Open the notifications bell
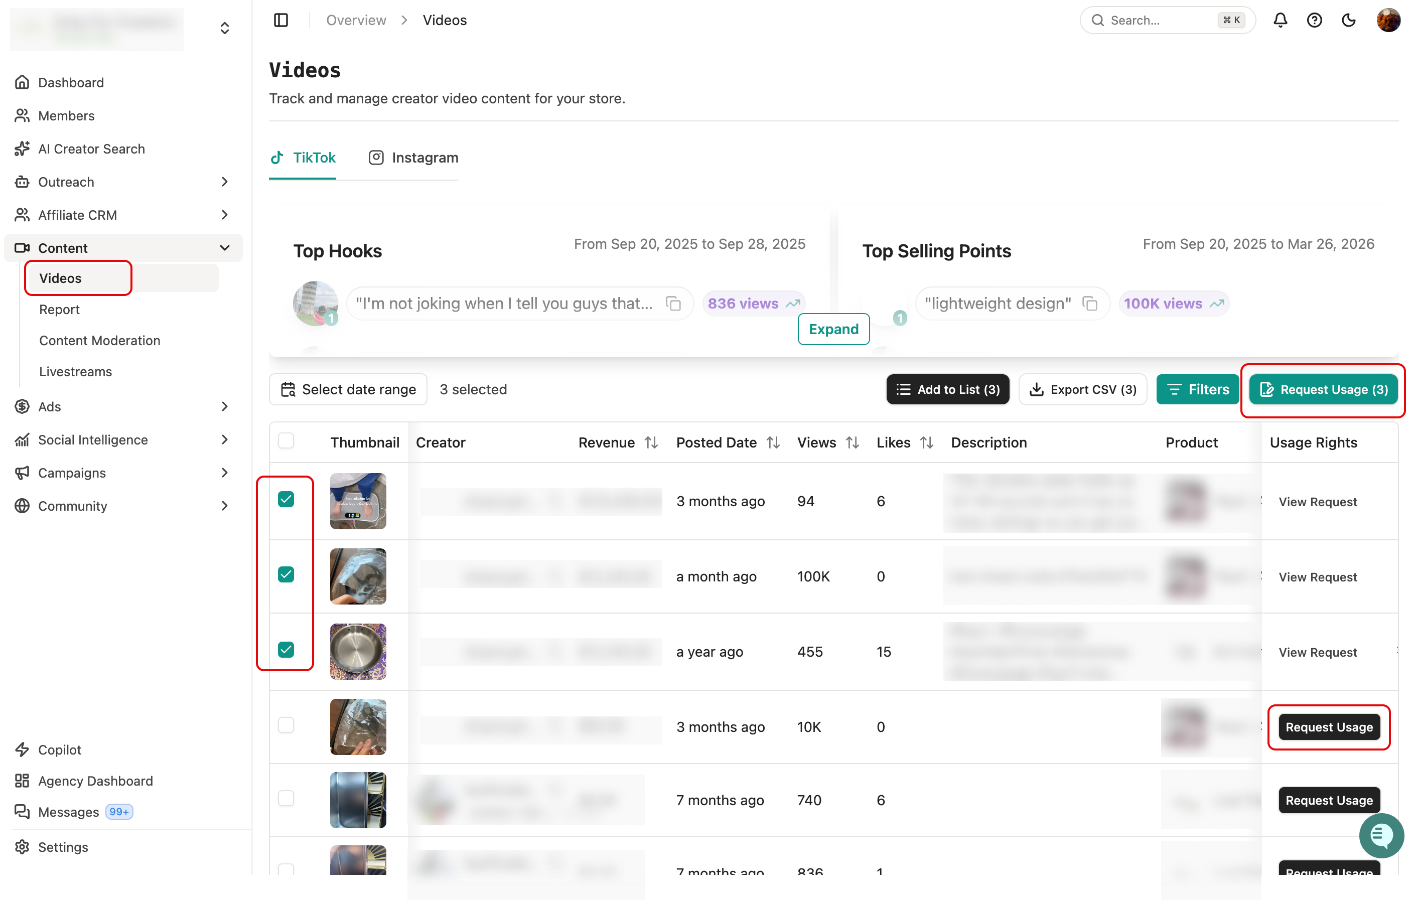The height and width of the screenshot is (900, 1415). (x=1280, y=20)
